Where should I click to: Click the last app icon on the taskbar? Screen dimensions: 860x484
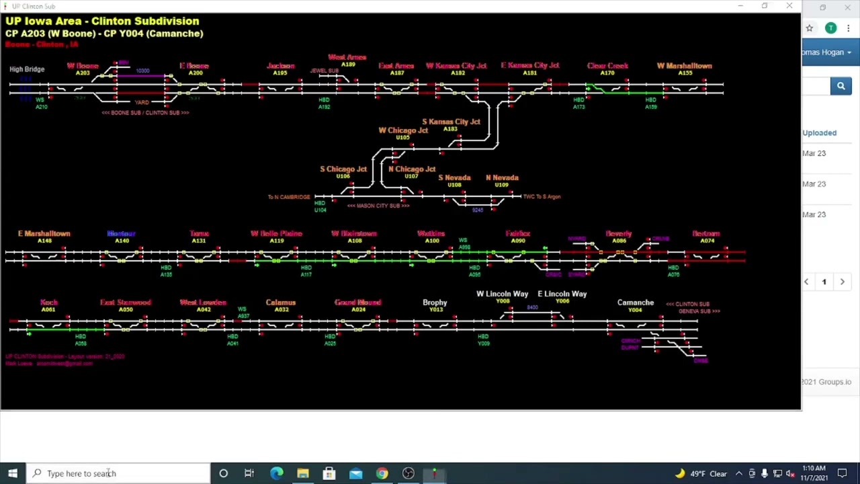tap(435, 473)
